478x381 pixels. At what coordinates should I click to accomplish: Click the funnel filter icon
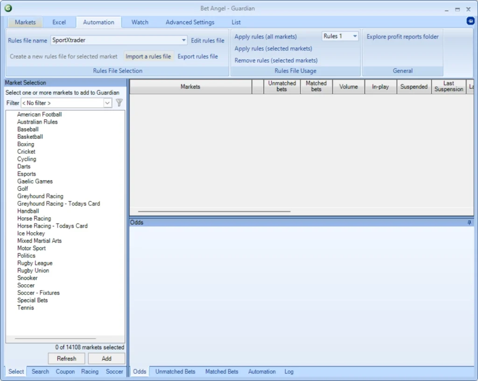(119, 103)
